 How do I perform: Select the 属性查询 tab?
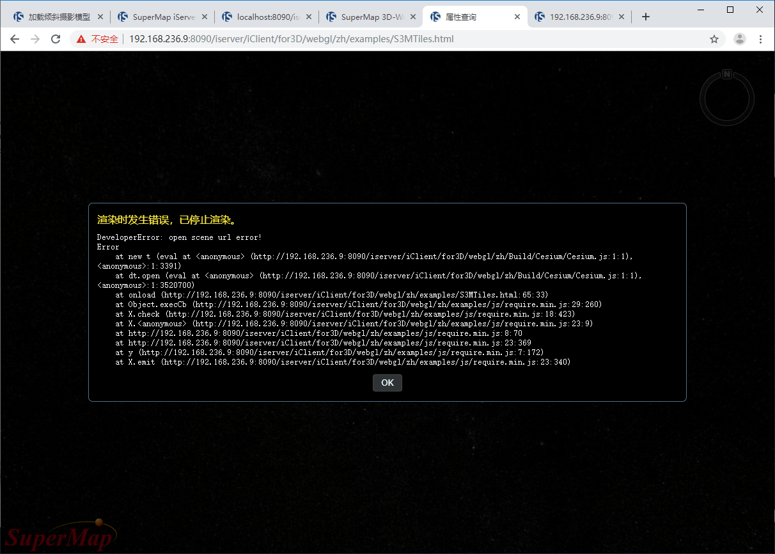[474, 17]
